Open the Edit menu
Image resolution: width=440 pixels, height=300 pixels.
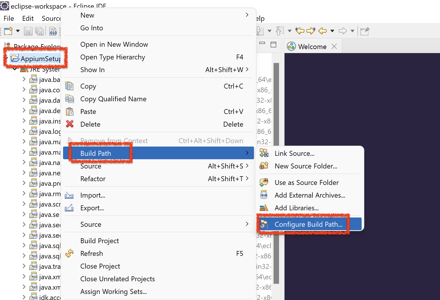point(28,18)
